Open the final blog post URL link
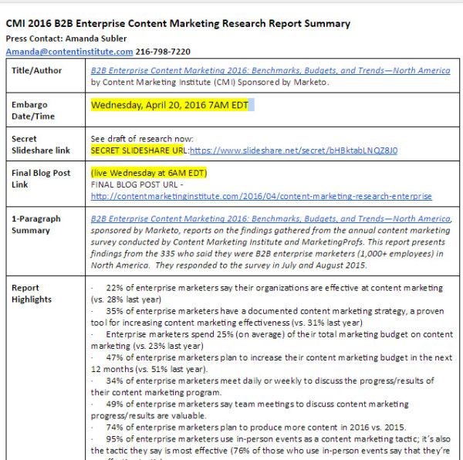 pyautogui.click(x=262, y=196)
